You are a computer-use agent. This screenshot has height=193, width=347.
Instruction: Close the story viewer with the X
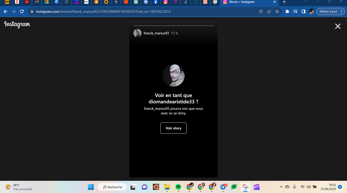tap(338, 26)
